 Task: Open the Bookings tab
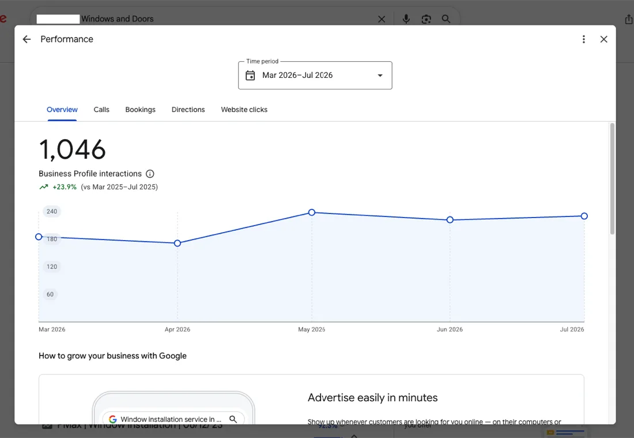tap(140, 110)
